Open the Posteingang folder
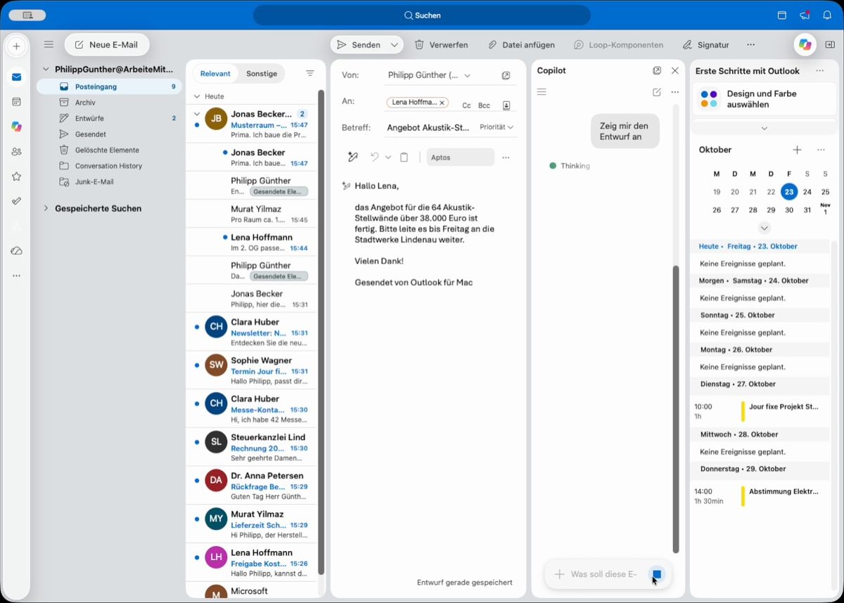The height and width of the screenshot is (603, 844). 109,86
